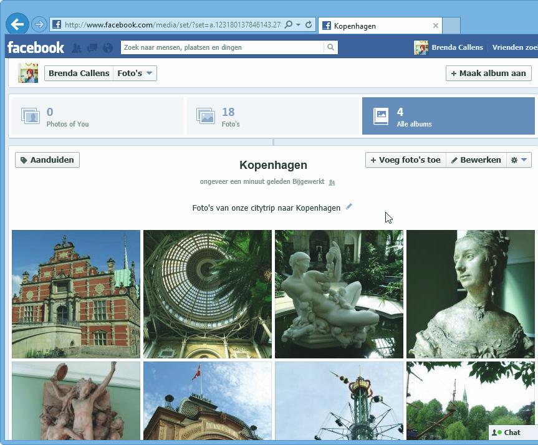The image size is (538, 445).
Task: Click the Aanduiden tag button
Action: (x=47, y=160)
